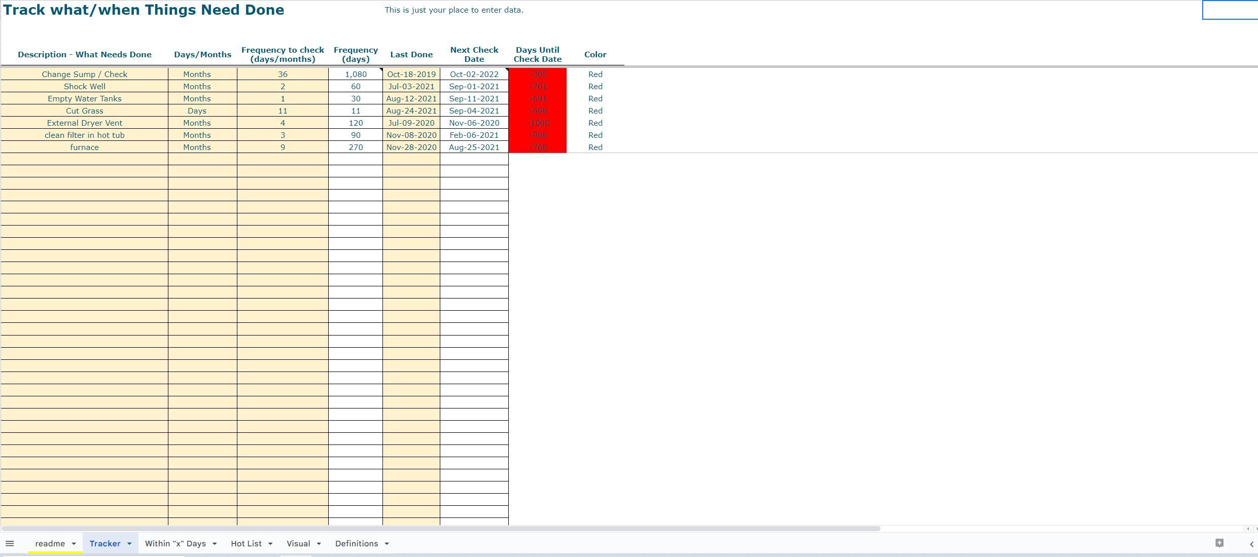1258x557 pixels.
Task: Open Within "x" Days tab menu arrow
Action: (x=215, y=544)
